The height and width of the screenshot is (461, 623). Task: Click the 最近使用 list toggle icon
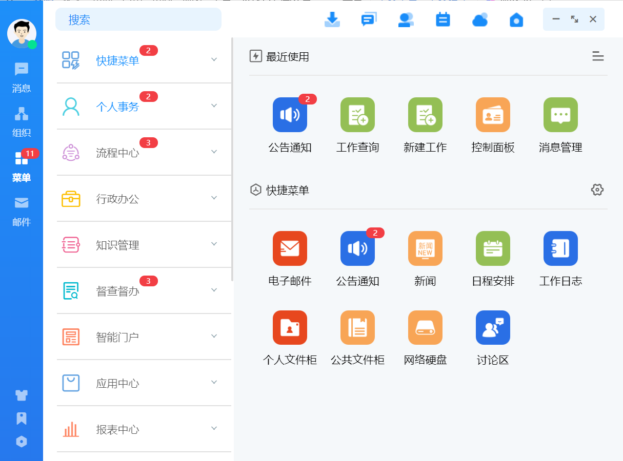[597, 56]
